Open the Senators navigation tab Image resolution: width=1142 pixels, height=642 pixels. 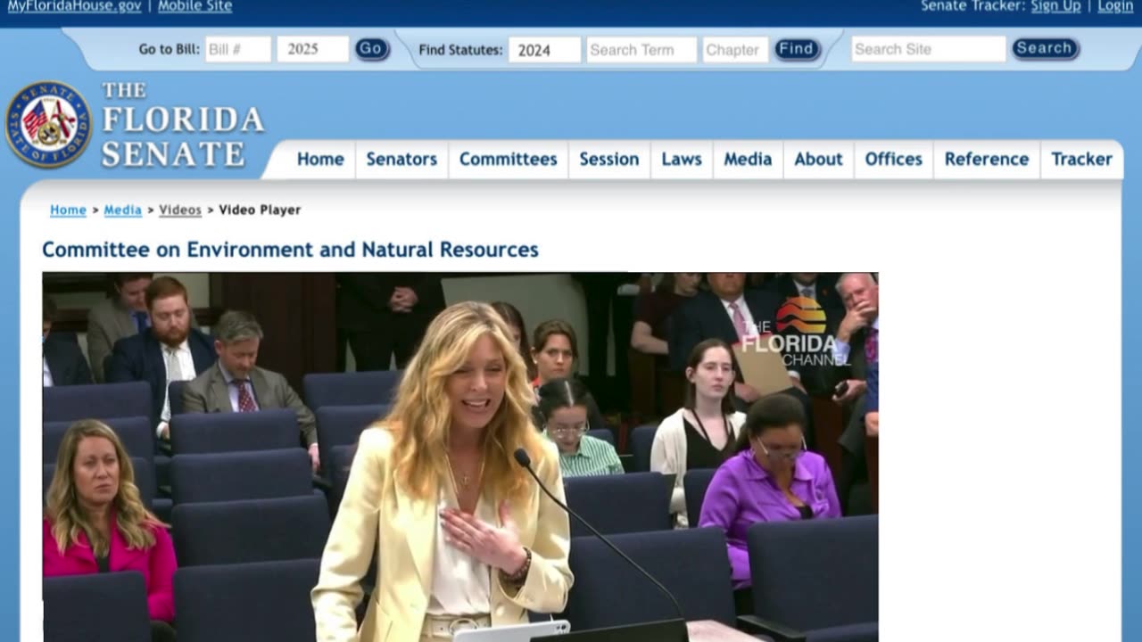click(401, 159)
